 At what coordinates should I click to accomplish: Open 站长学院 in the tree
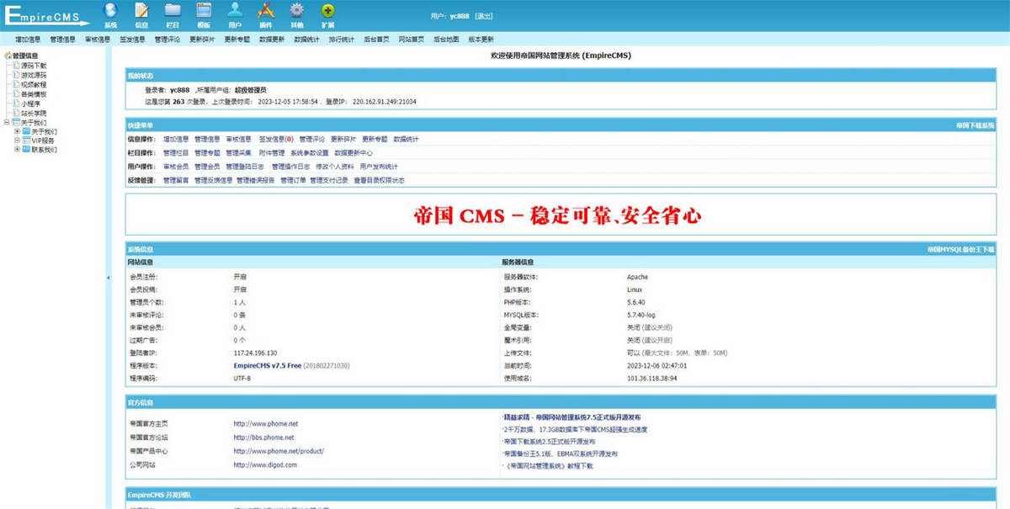[x=34, y=113]
